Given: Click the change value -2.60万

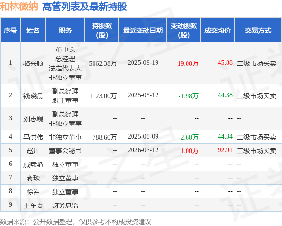Looking at the screenshot, I should pos(188,137).
